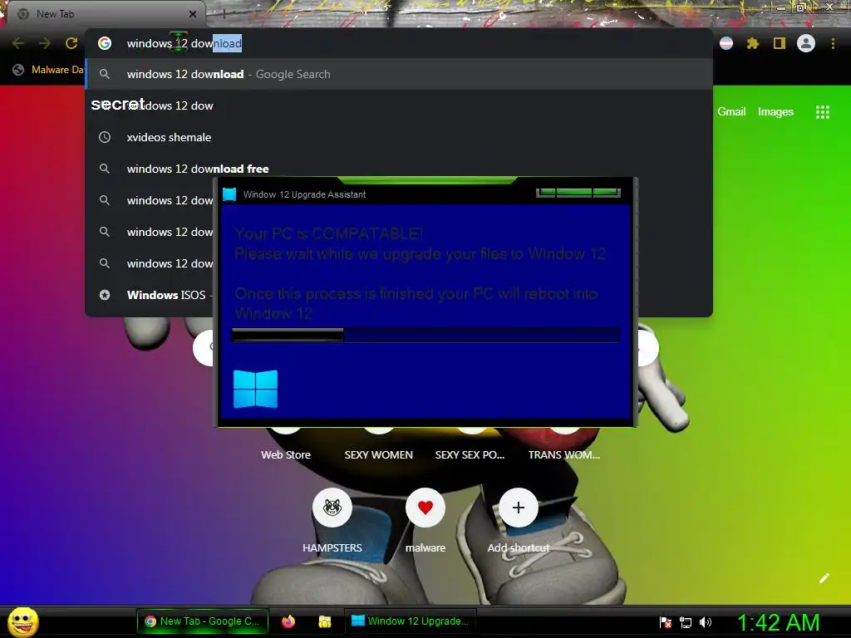The width and height of the screenshot is (851, 638).
Task: Close the New Tab tab
Action: point(193,14)
